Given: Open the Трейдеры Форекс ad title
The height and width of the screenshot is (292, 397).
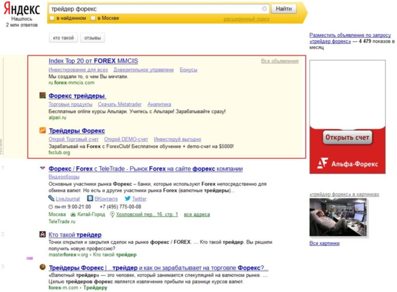Looking at the screenshot, I should tap(77, 131).
